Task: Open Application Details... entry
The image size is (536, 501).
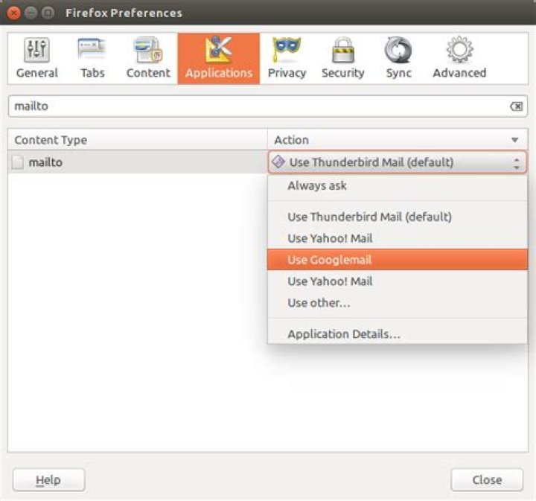Action: pyautogui.click(x=398, y=334)
